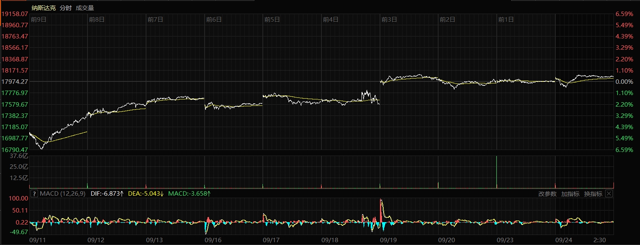Select the 前6日 day marker
This screenshot has width=640, height=245.
pyautogui.click(x=214, y=20)
